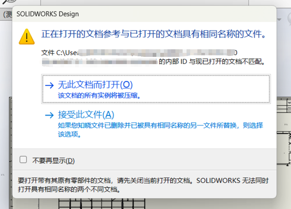The image size is (291, 209).
Task: Click the blue arrow beside 无此文档而打开
Action: (50, 86)
